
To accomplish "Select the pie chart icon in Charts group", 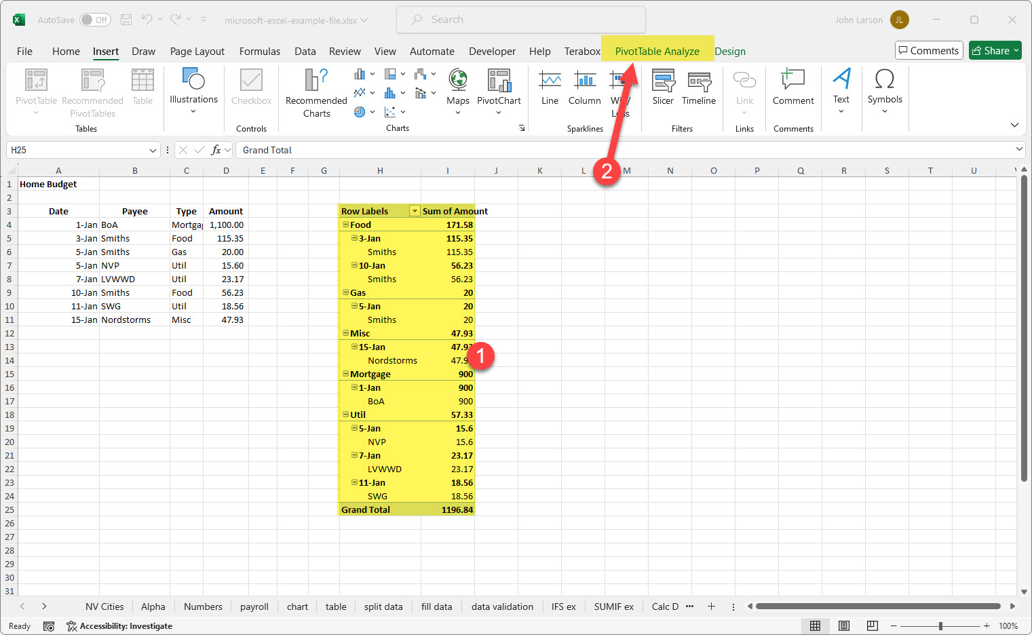I will click(360, 112).
